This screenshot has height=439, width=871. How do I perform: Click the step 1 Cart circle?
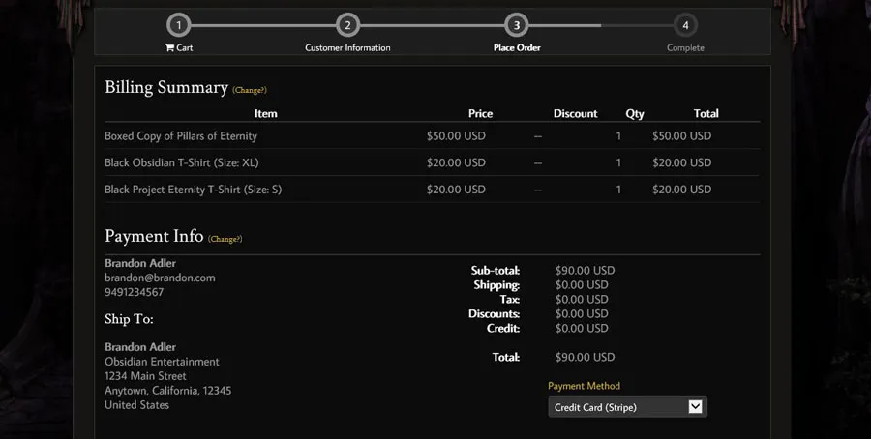pyautogui.click(x=178, y=25)
